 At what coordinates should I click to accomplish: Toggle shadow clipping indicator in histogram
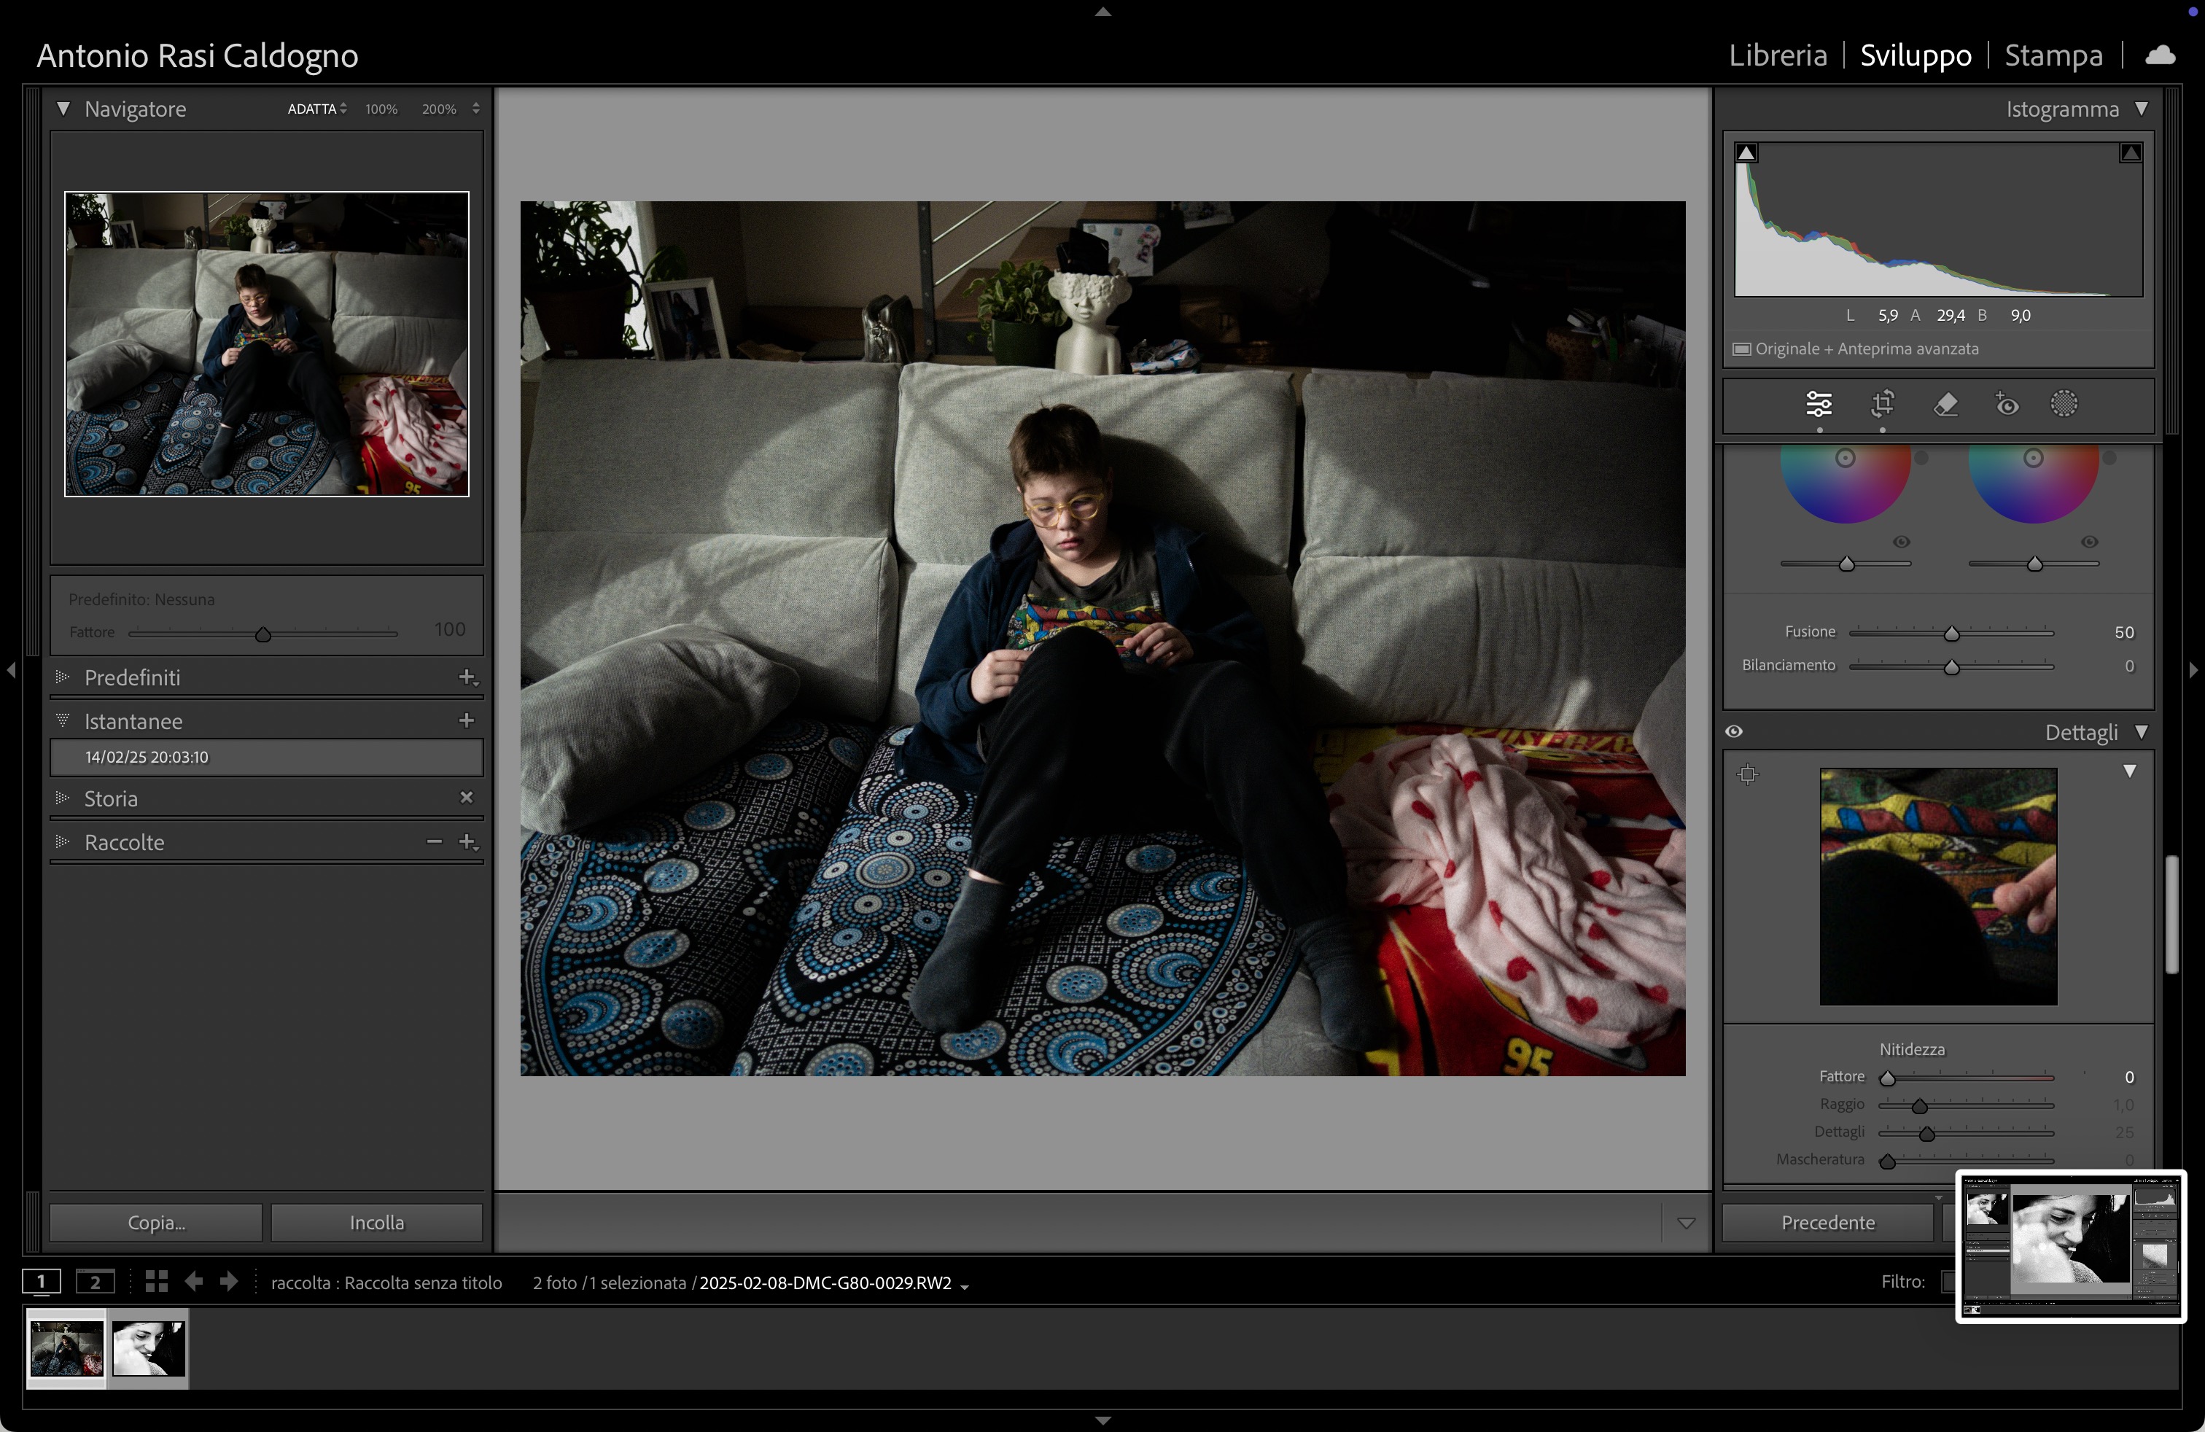coord(1746,153)
